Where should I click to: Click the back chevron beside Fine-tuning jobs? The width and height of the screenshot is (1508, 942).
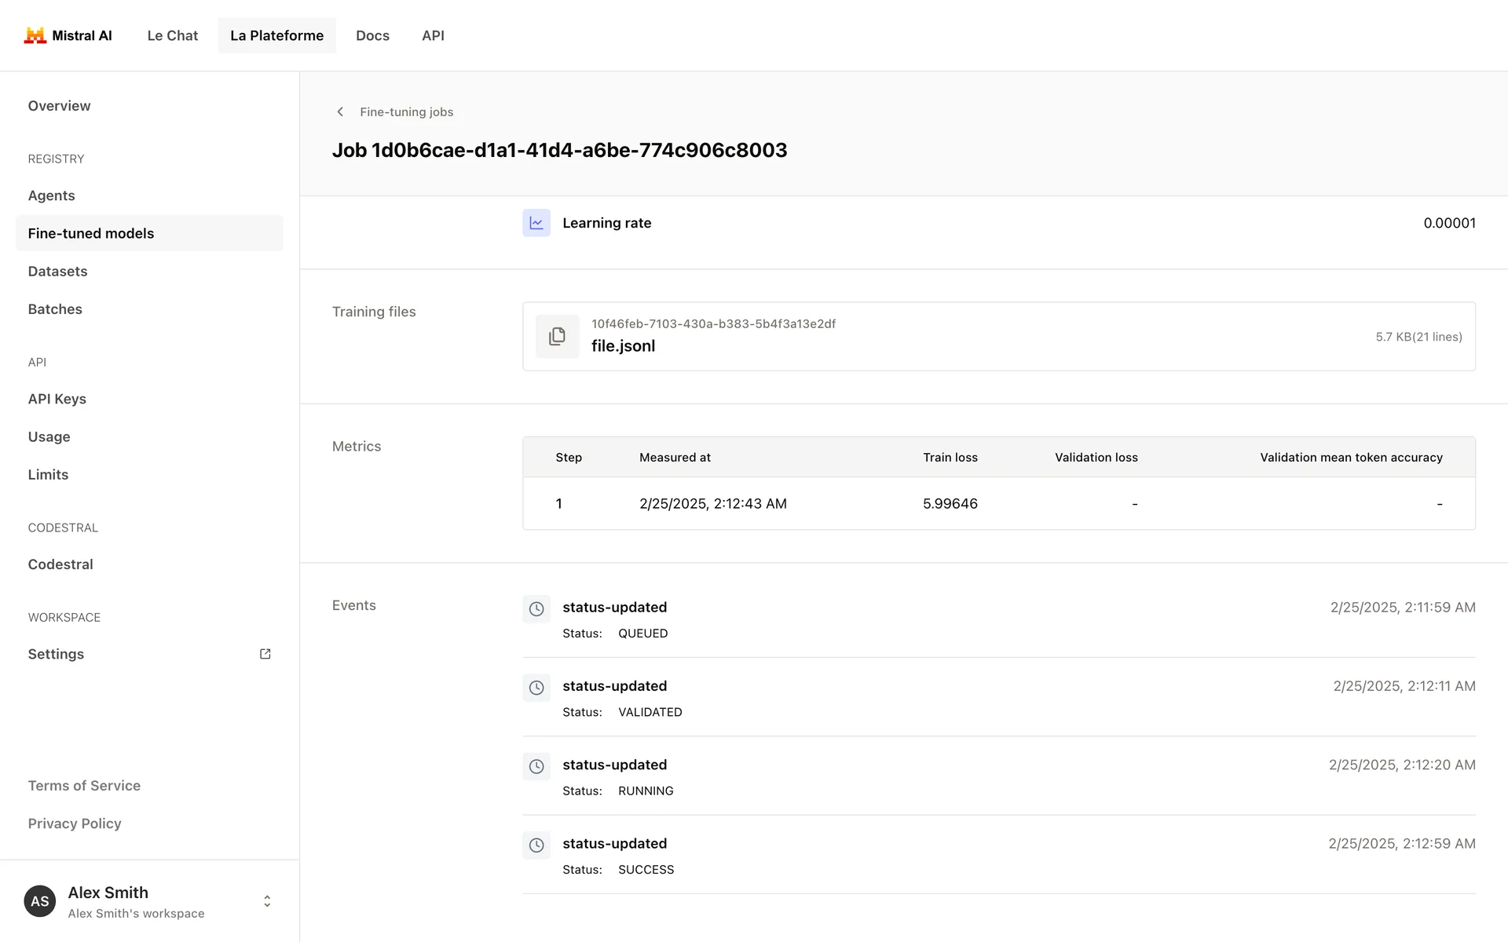tap(340, 112)
